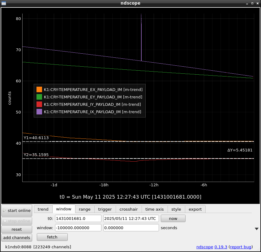Select the K1:CRY-TEMPERATURE_EY_PAYLOAD_IM legend label
The height and width of the screenshot is (252, 261).
[x=93, y=97]
